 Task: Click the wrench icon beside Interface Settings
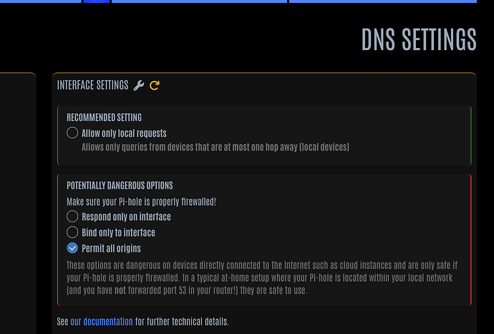click(140, 85)
